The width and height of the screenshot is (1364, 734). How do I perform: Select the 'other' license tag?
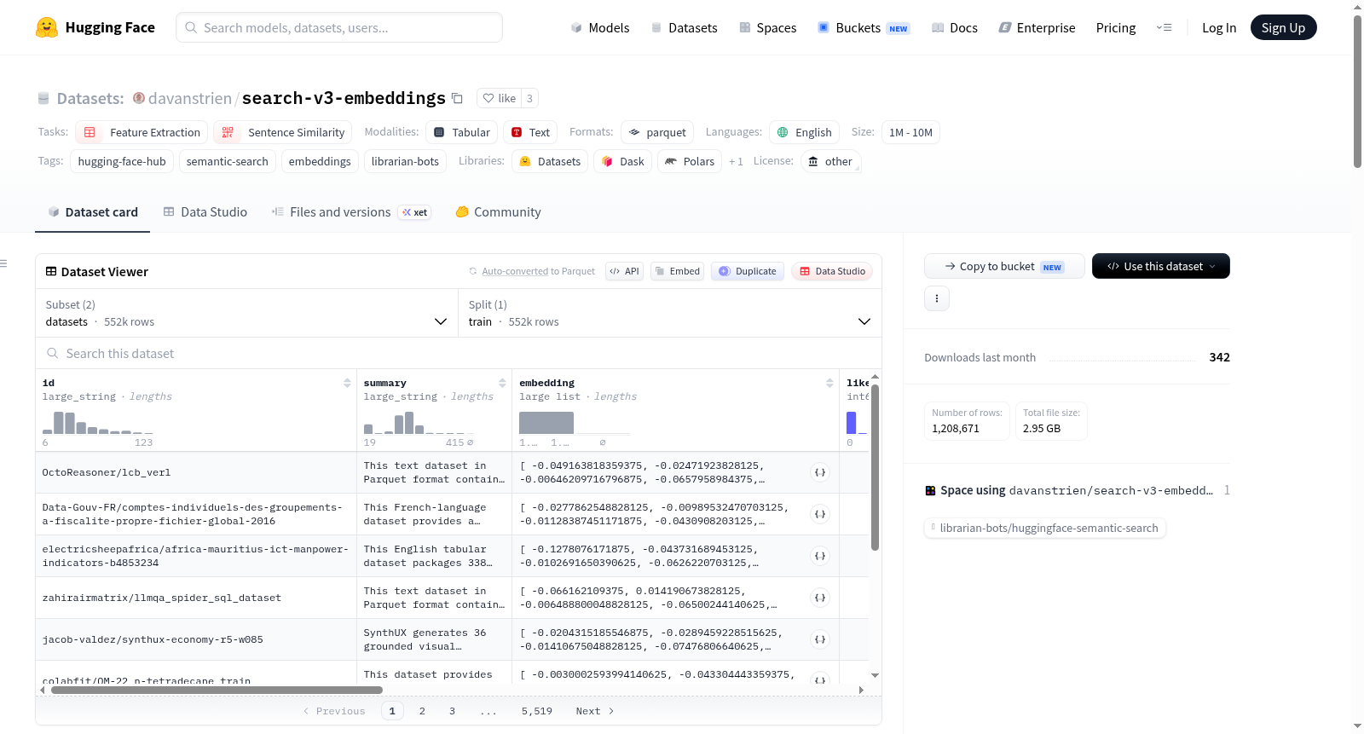(x=830, y=161)
